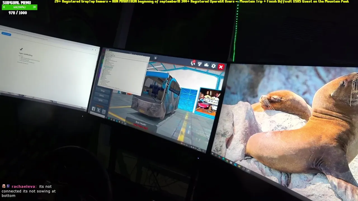Image resolution: width=358 pixels, height=201 pixels.
Task: Open the trophy achievements icon in bus game
Action: click(x=200, y=64)
